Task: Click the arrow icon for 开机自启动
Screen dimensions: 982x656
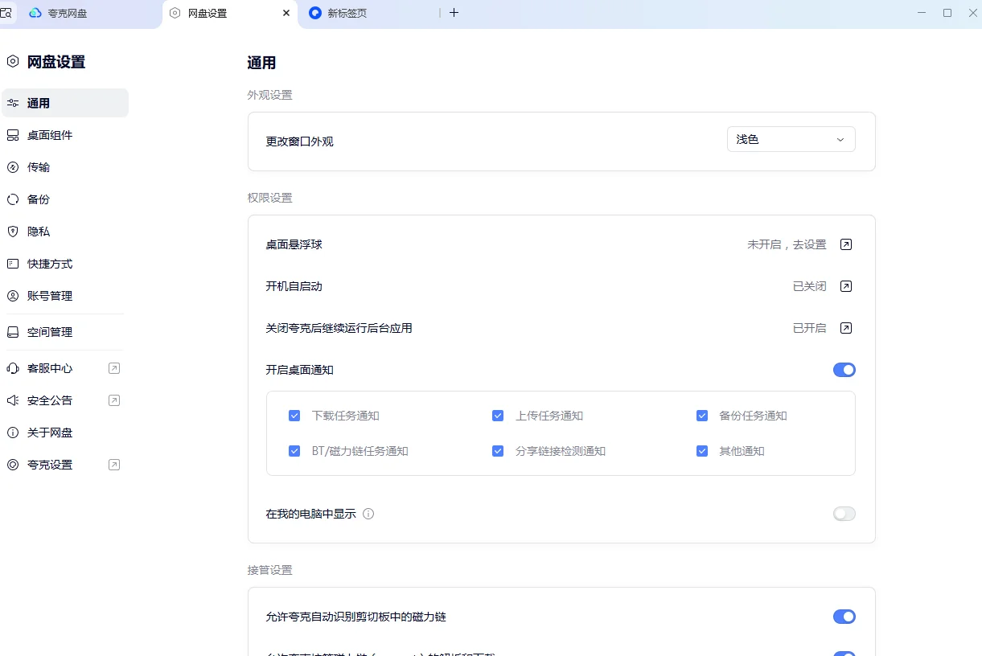Action: click(846, 286)
